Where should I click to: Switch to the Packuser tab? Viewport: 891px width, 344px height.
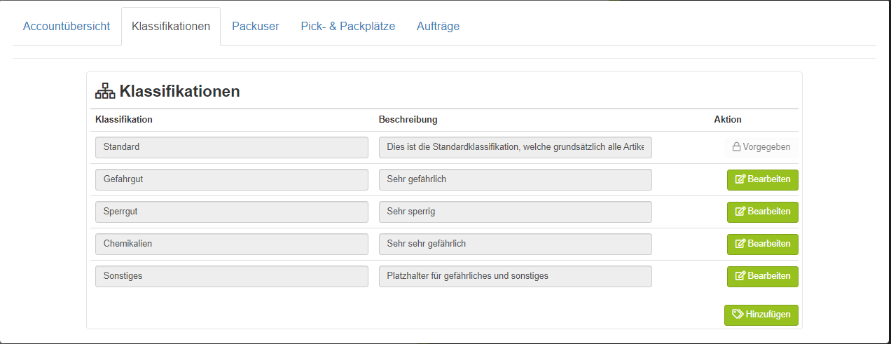[256, 27]
